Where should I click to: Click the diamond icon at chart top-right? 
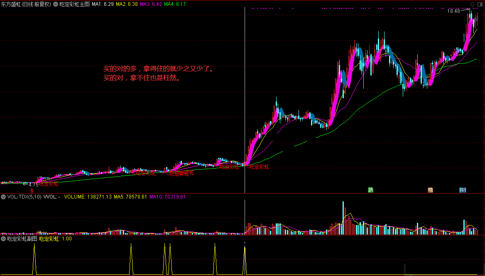pyautogui.click(x=472, y=4)
